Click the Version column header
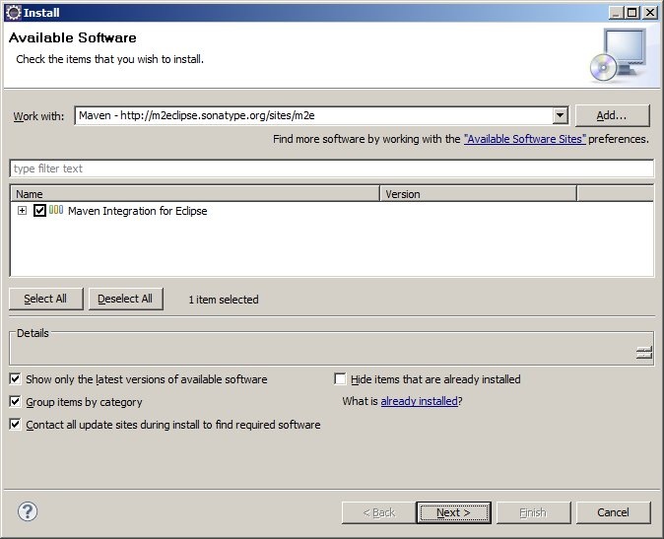The width and height of the screenshot is (664, 539). [478, 194]
